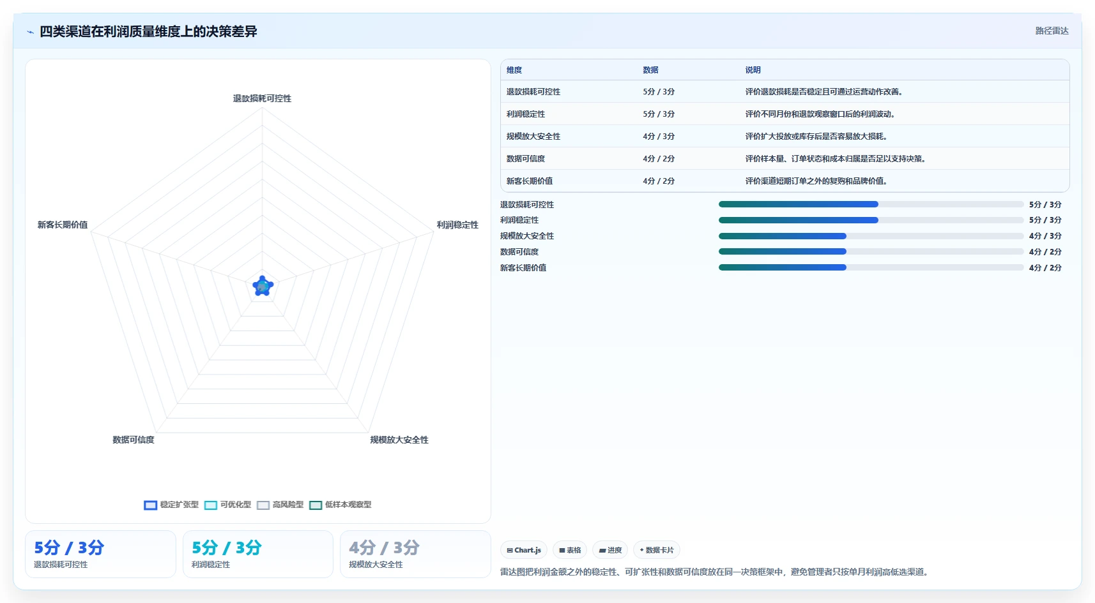1095x603 pixels.
Task: Click the 新客长期价值 radar axis label
Action: 63,225
